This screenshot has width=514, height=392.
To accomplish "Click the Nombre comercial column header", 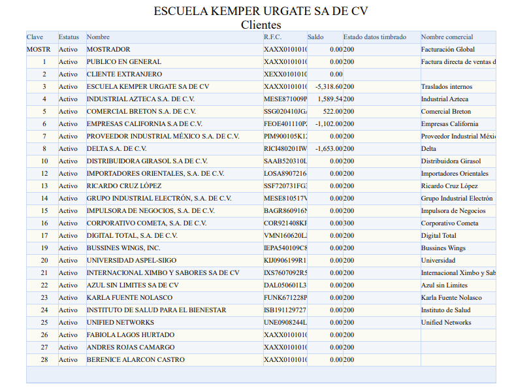I will 447,37.
